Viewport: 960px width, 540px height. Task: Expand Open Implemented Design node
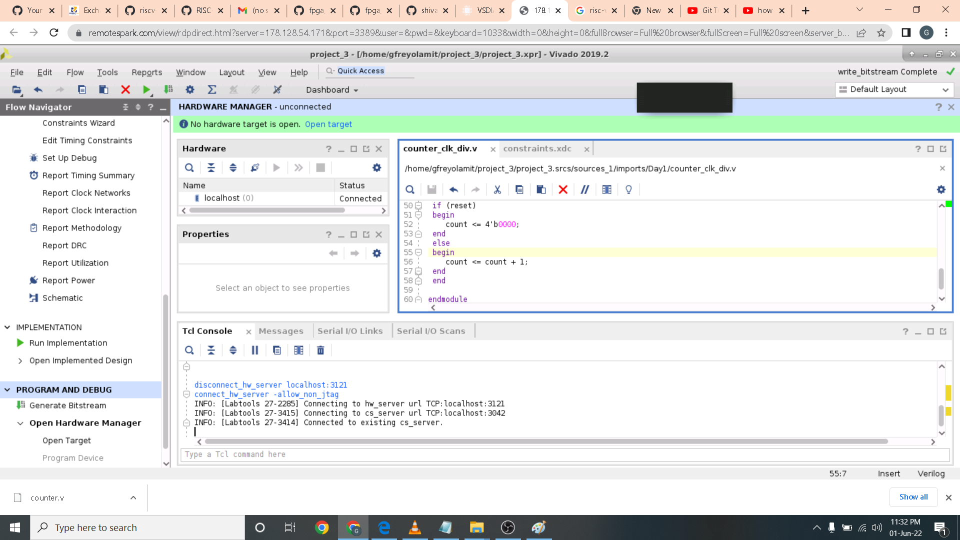(x=20, y=361)
